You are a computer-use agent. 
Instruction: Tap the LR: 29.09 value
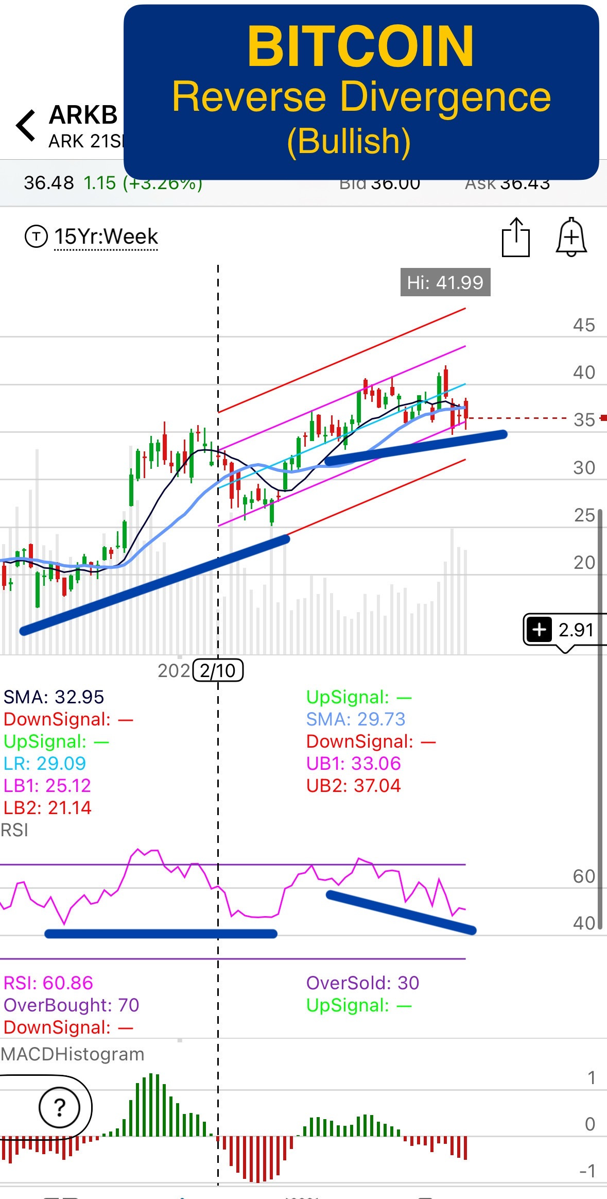(45, 764)
